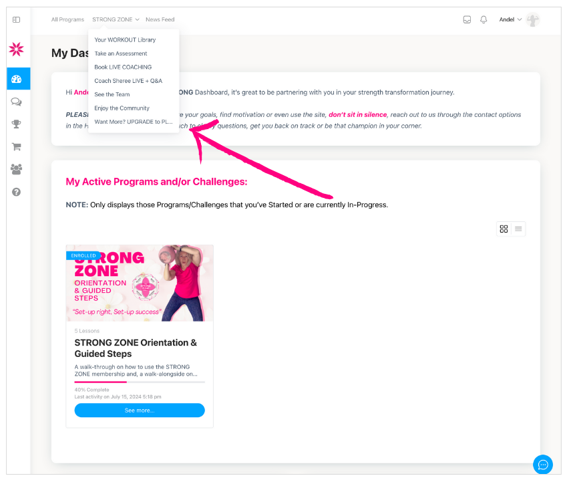This screenshot has height=480, width=567.
Task: Choose Enjoy the Community from menu
Action: pos(122,108)
